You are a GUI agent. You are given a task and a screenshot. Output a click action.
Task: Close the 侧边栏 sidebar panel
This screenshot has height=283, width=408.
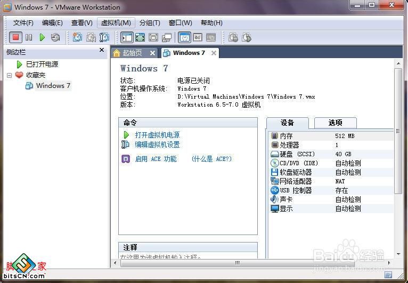[102, 50]
